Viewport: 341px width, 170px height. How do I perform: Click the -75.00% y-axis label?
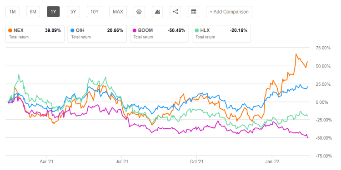pyautogui.click(x=323, y=156)
